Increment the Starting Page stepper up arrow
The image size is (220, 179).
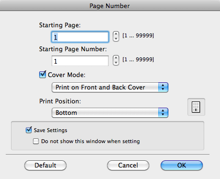(x=116, y=34)
